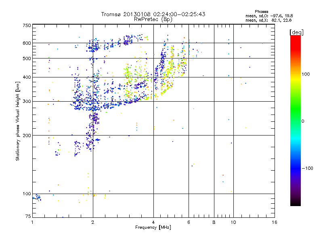The height and width of the screenshot is (242, 323).
Task: Click the colorbar tick label '100'
Action: tap(306, 74)
